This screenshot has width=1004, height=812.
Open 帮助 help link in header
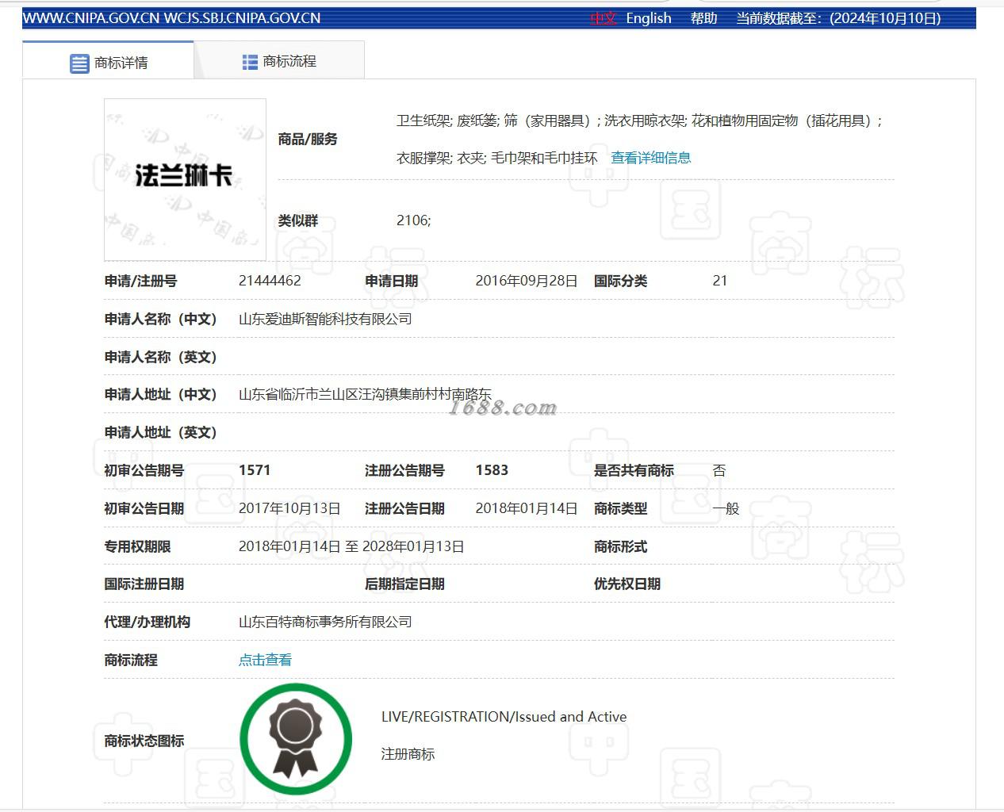(x=703, y=18)
